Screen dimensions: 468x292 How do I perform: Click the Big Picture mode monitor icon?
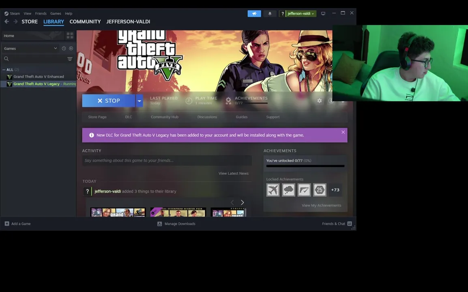[x=323, y=13]
